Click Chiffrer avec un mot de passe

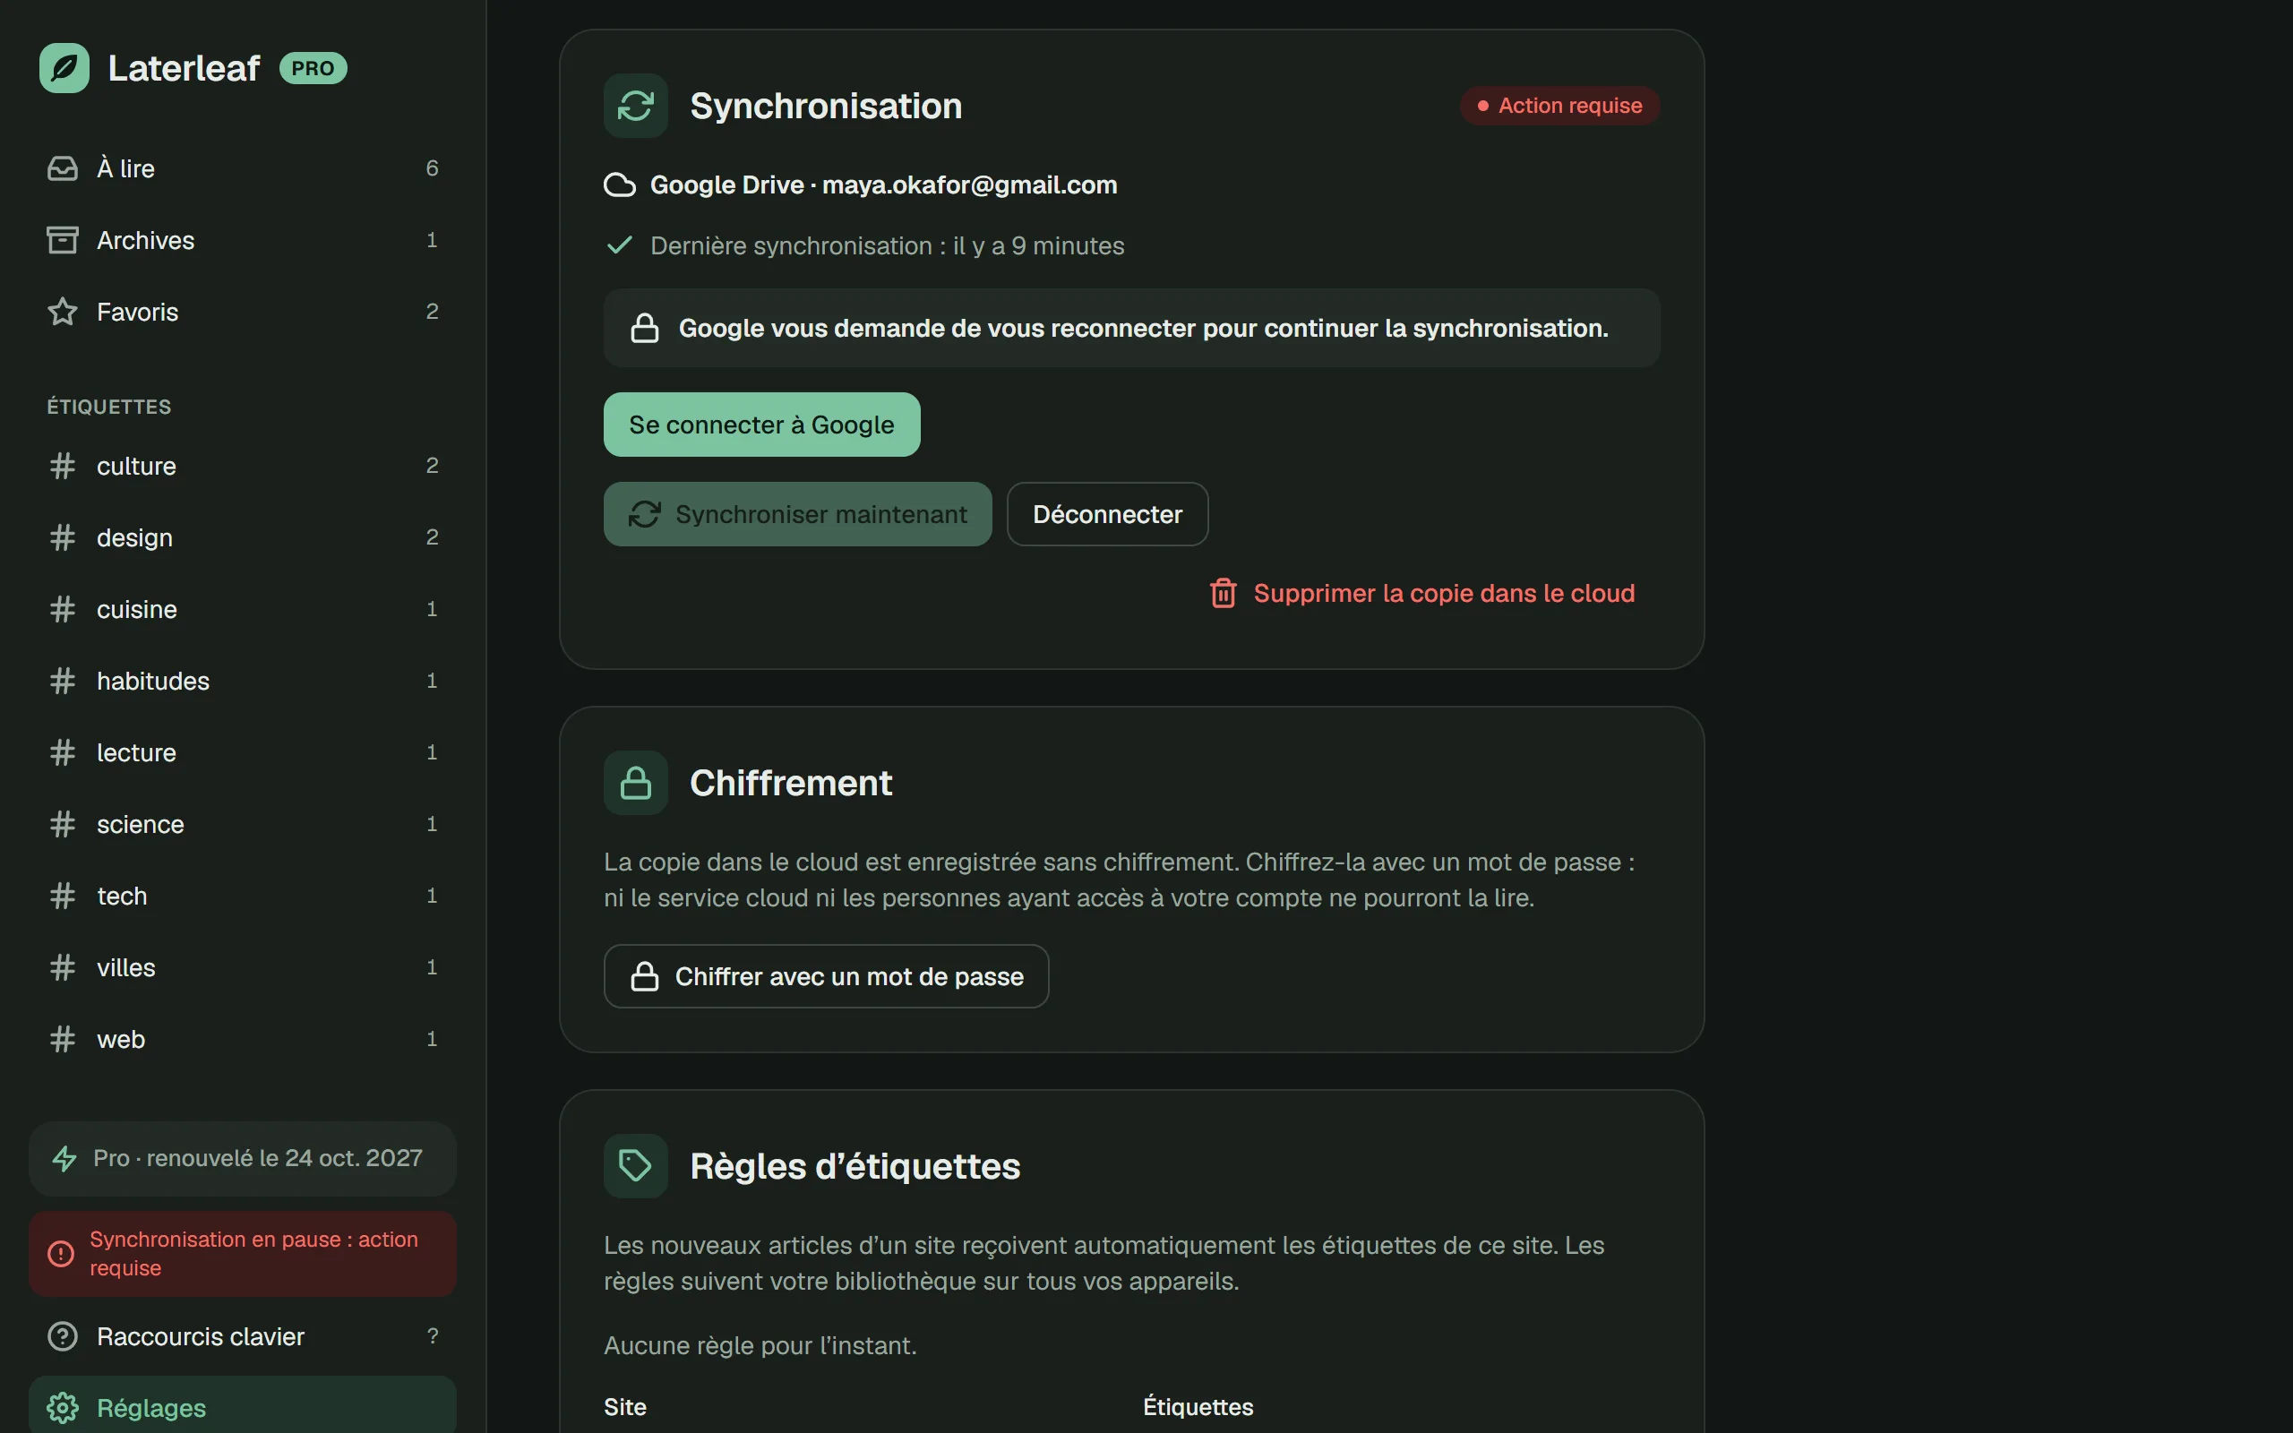pyautogui.click(x=826, y=976)
